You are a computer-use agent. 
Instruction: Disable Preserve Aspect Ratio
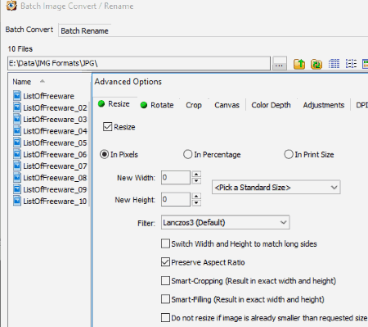(x=165, y=262)
